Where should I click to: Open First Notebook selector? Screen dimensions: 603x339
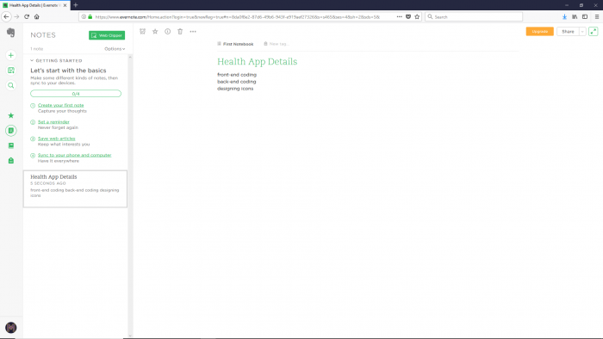coord(235,44)
